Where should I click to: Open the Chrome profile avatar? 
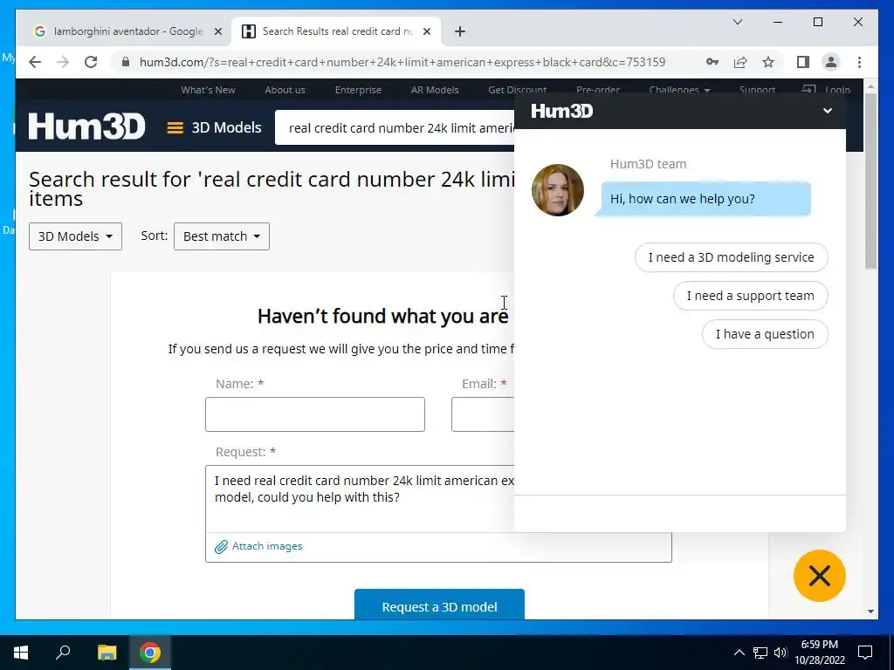click(831, 62)
